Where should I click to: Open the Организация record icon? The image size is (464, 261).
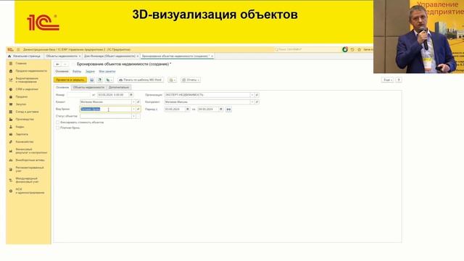point(257,95)
